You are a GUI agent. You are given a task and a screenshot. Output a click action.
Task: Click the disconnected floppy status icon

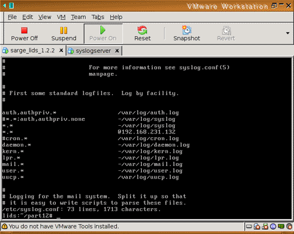pos(265,227)
